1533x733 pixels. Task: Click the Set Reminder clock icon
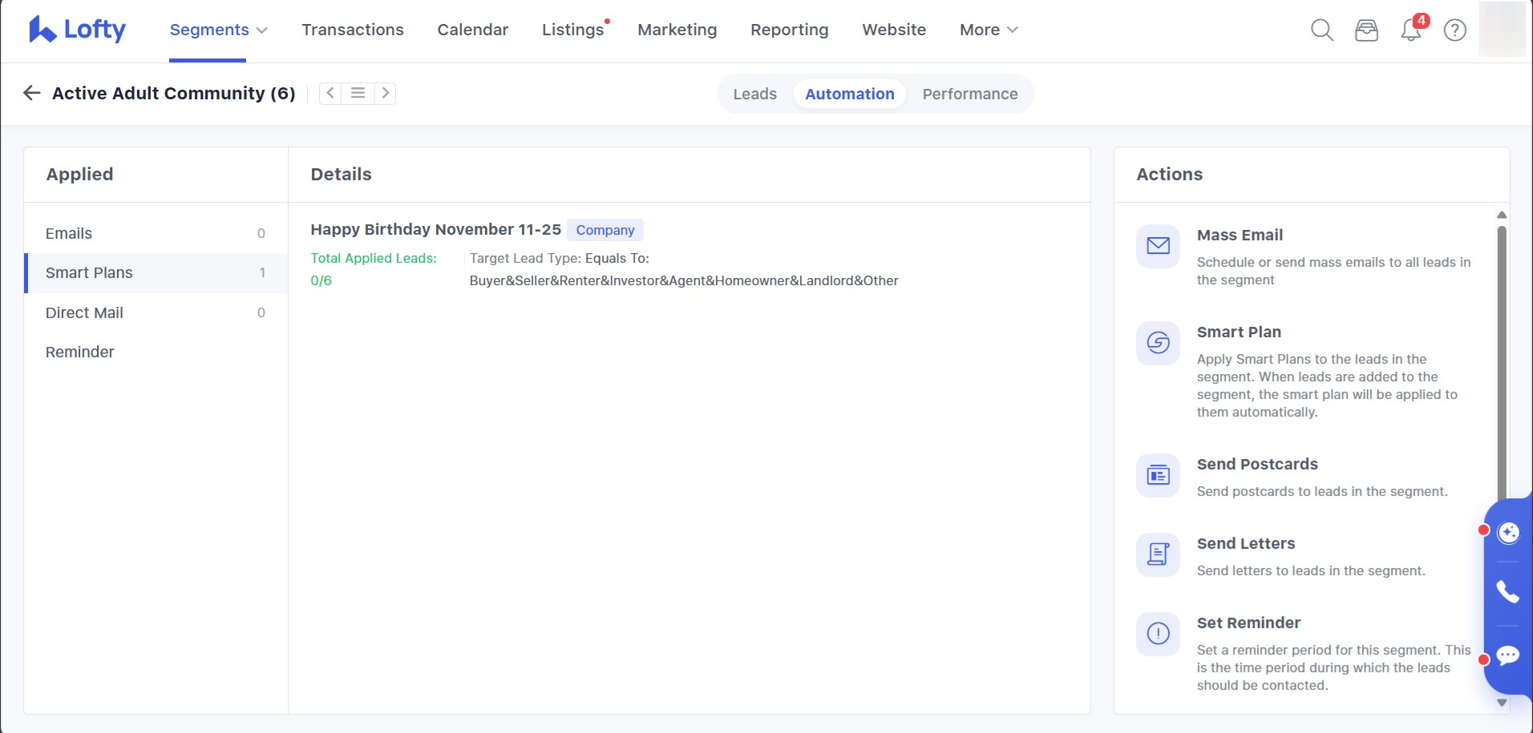pyautogui.click(x=1158, y=634)
